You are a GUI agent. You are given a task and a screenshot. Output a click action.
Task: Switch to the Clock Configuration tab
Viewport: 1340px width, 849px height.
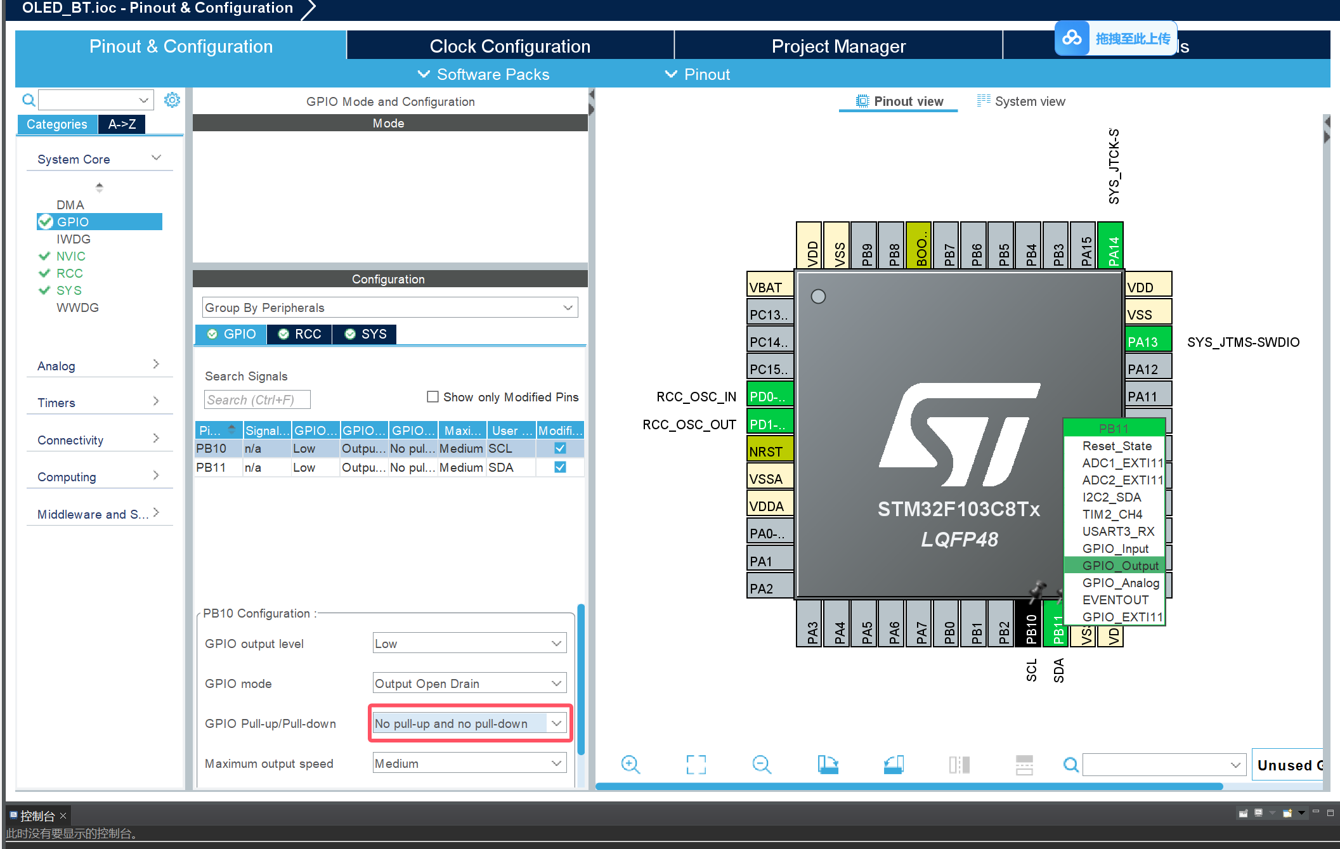pyautogui.click(x=510, y=46)
